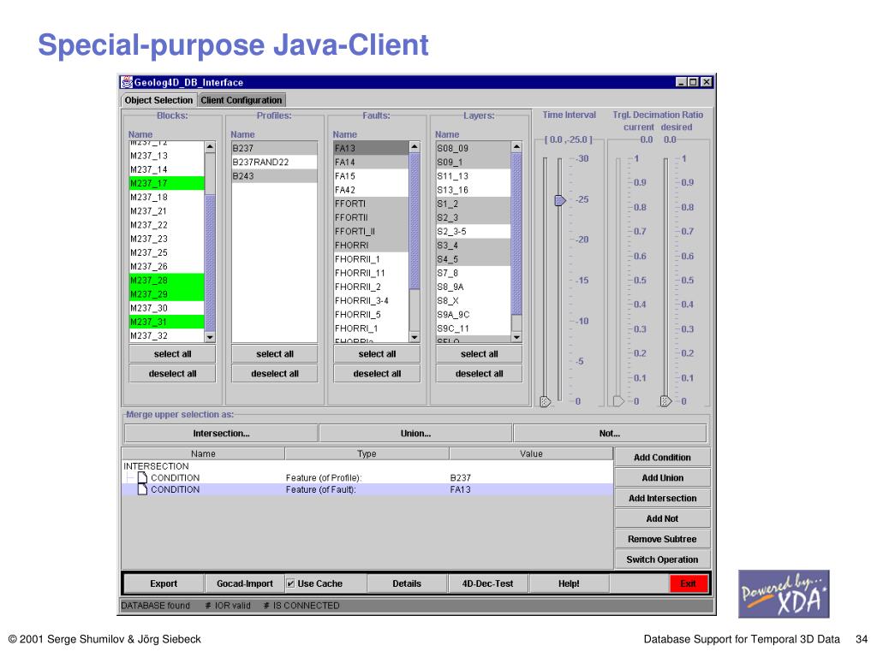Image resolution: width=877 pixels, height=657 pixels.
Task: Click the current decimation ratio slider thumb
Action: (x=618, y=401)
